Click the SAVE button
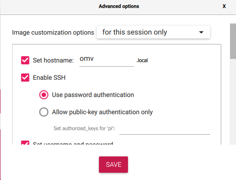The width and height of the screenshot is (236, 180). point(113,165)
